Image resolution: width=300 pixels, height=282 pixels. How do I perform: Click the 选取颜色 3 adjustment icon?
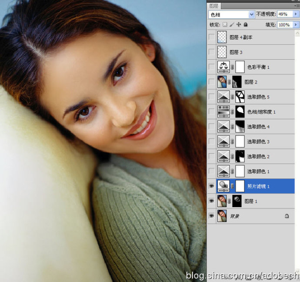223,141
